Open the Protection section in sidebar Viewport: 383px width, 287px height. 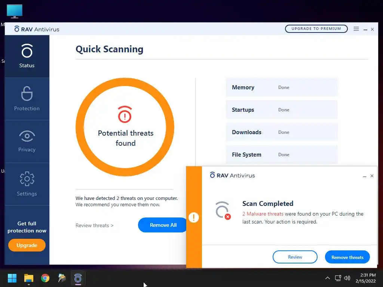coord(27,99)
